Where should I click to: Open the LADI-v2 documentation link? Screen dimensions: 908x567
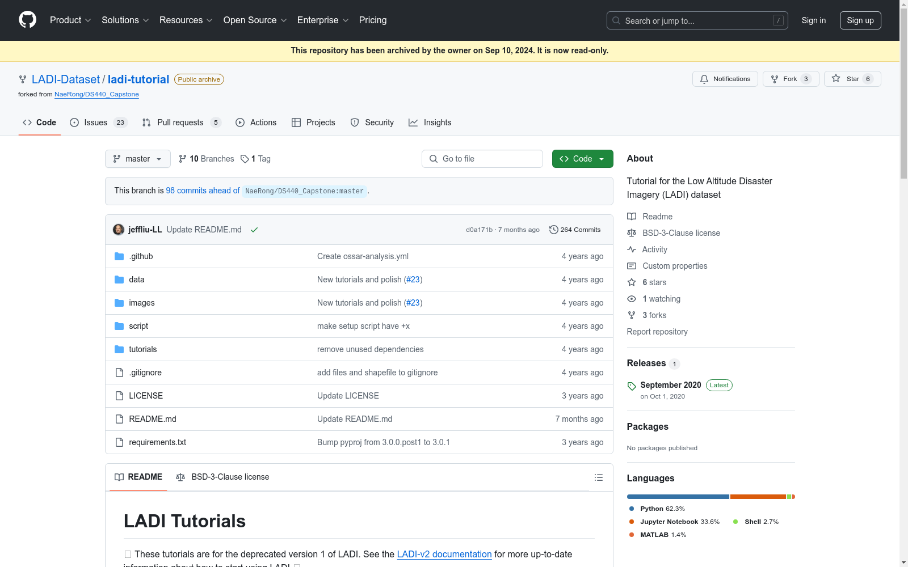click(444, 554)
